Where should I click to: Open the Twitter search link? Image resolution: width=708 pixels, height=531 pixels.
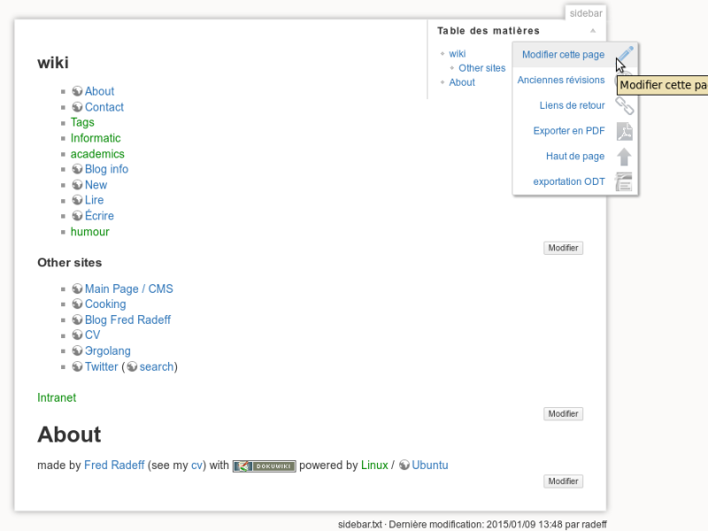[157, 366]
